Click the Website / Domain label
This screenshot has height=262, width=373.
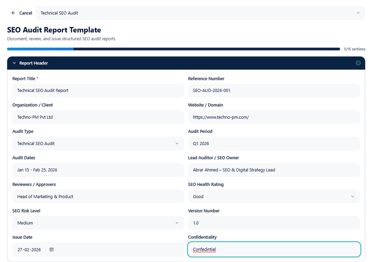(205, 105)
